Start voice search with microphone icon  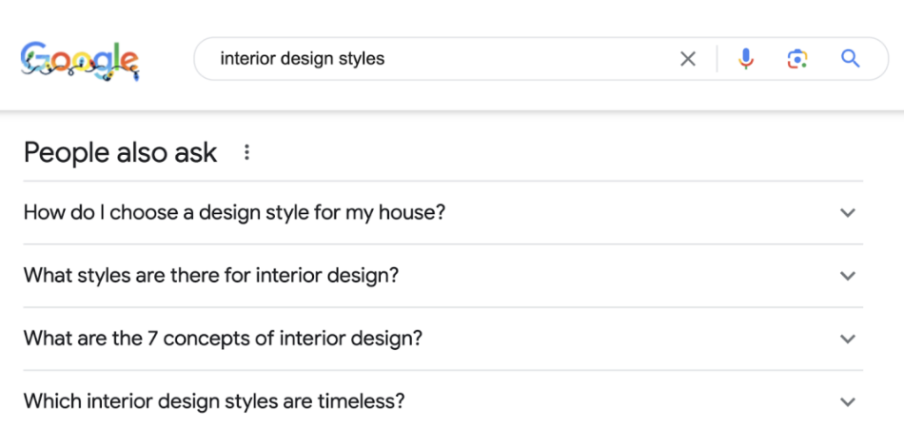coord(746,59)
